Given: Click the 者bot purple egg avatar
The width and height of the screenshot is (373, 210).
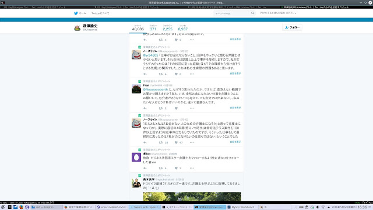Looking at the screenshot, I should pos(136,157).
